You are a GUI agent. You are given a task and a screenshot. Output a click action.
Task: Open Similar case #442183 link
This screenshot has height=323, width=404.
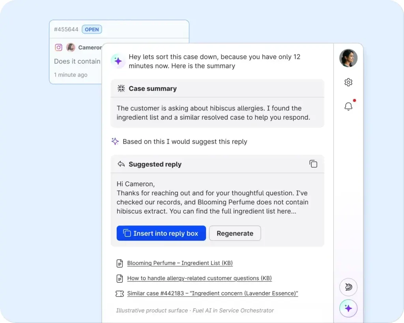[213, 293]
